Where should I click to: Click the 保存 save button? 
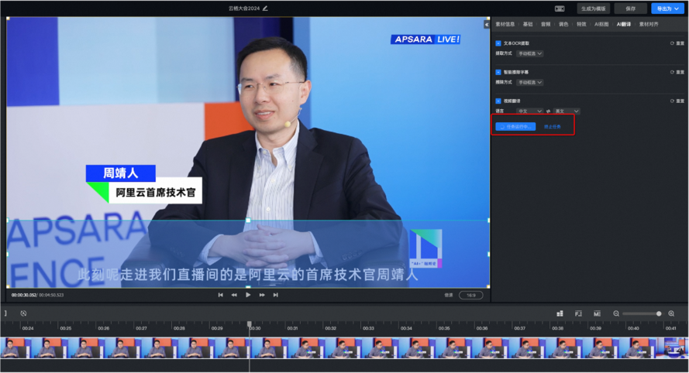631,9
